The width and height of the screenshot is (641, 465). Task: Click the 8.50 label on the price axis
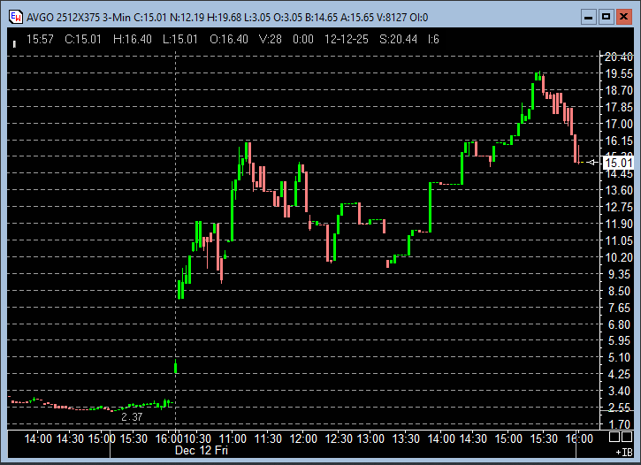(619, 291)
